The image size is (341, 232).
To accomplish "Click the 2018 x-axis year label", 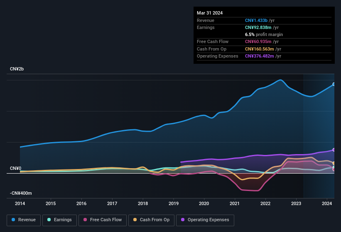I will tap(142, 203).
